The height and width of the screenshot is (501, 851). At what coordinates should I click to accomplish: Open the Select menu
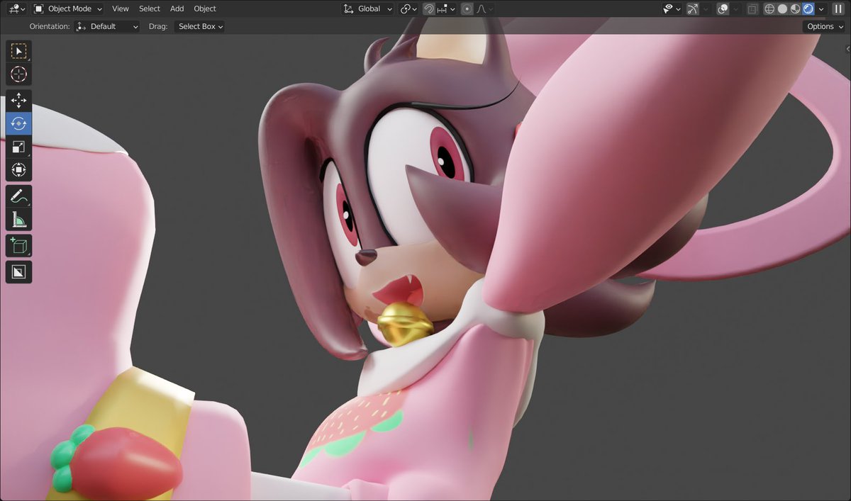[x=150, y=9]
